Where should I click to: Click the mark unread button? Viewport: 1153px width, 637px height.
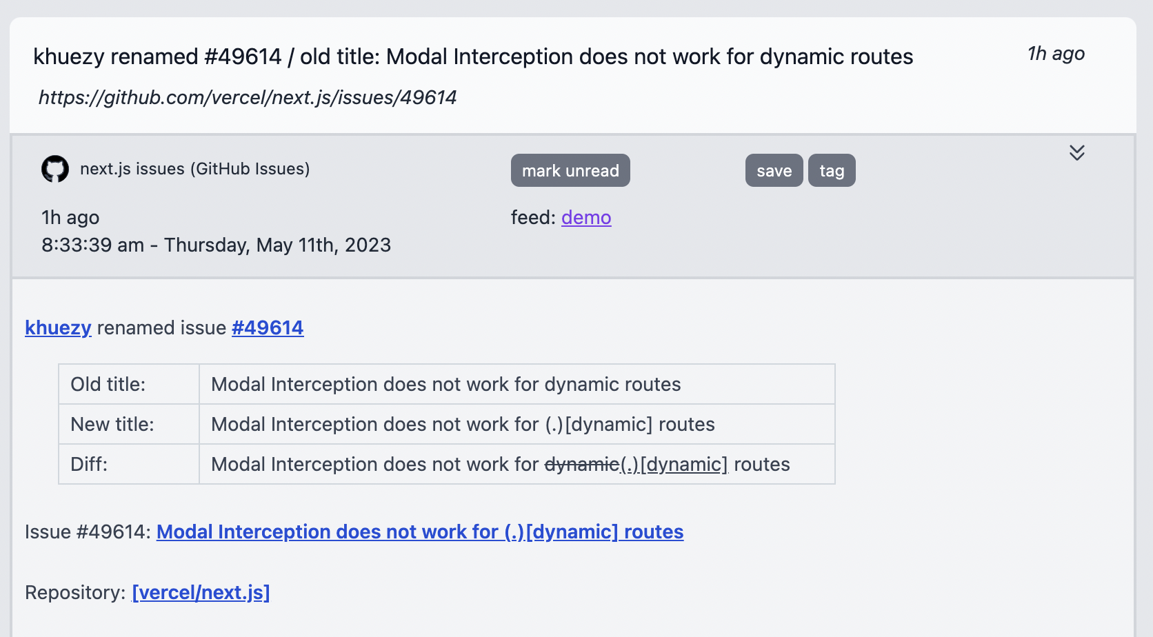pos(570,170)
